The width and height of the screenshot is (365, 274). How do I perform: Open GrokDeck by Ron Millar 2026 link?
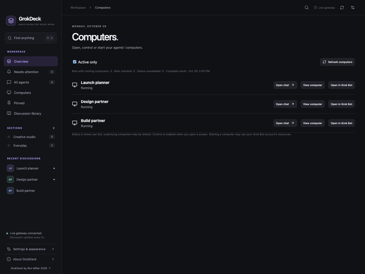point(31,268)
